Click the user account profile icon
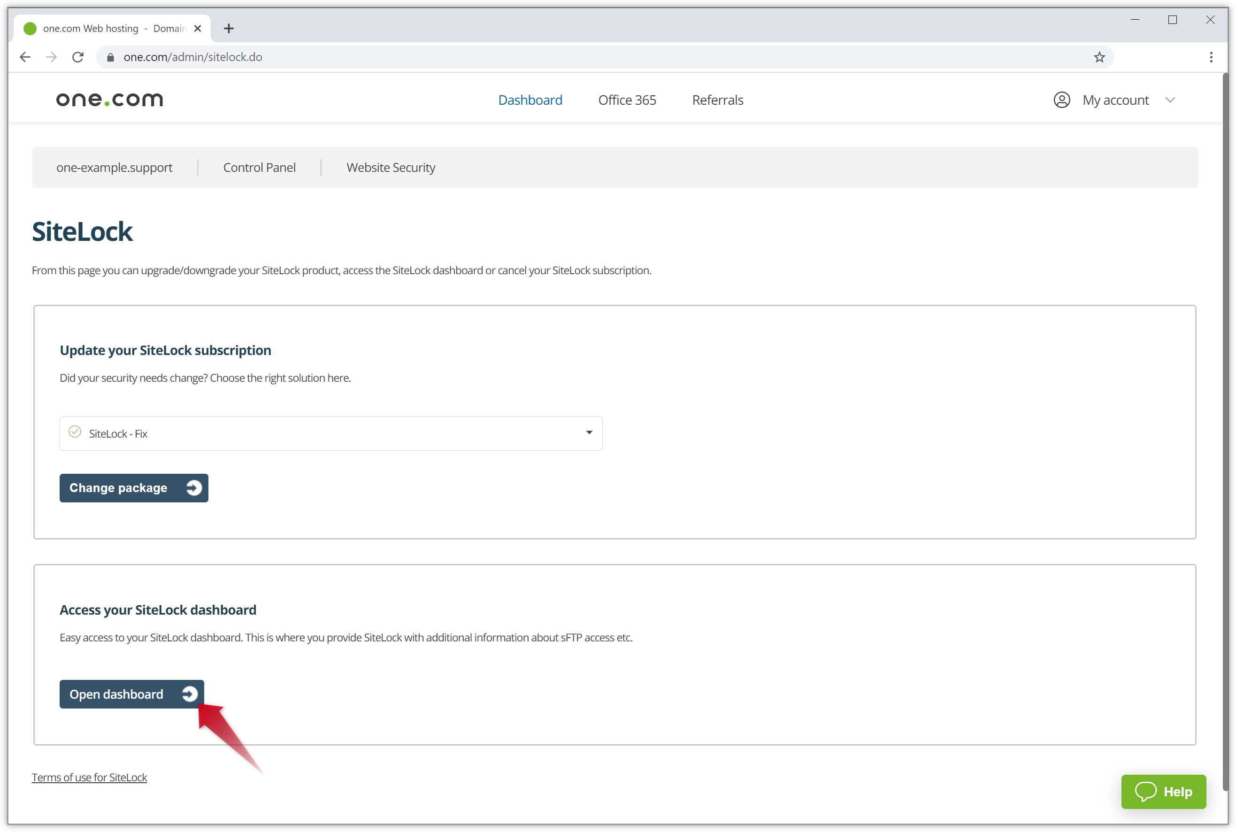This screenshot has width=1236, height=832. tap(1061, 99)
